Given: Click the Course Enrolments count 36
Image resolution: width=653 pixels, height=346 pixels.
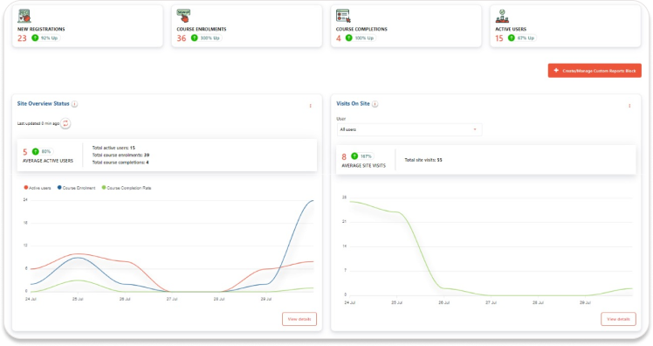Looking at the screenshot, I should point(182,38).
